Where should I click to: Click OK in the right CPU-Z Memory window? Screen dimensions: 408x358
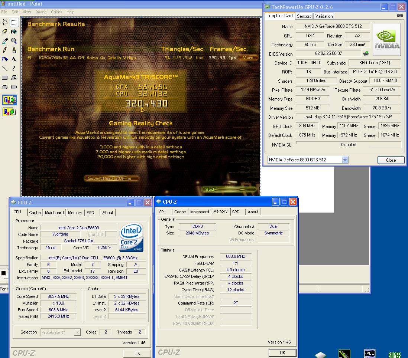point(282,352)
